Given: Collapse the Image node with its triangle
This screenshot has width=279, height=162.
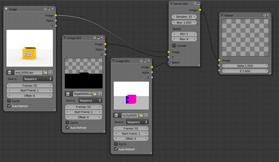Looking at the screenshot, I should 6,9.
